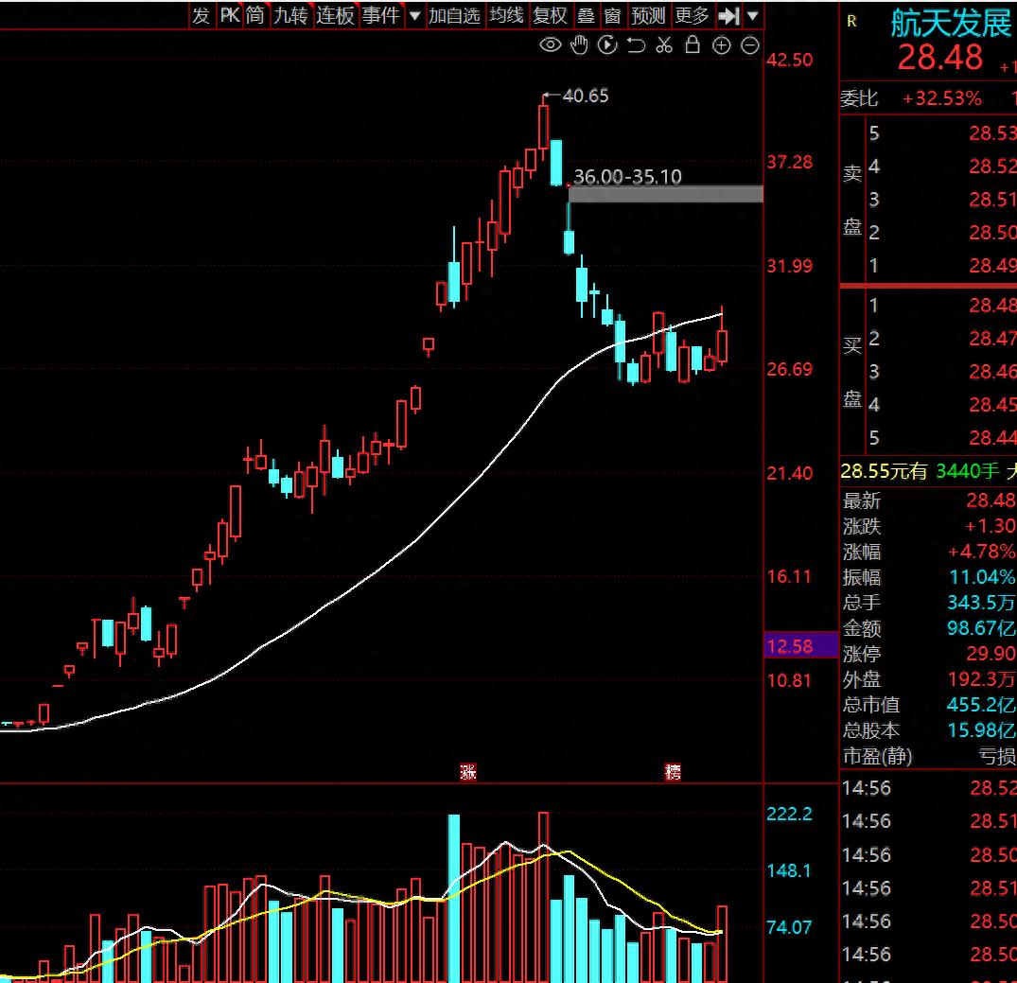Image resolution: width=1017 pixels, height=983 pixels.
Task: Click the 叠 overlay button
Action: [587, 15]
